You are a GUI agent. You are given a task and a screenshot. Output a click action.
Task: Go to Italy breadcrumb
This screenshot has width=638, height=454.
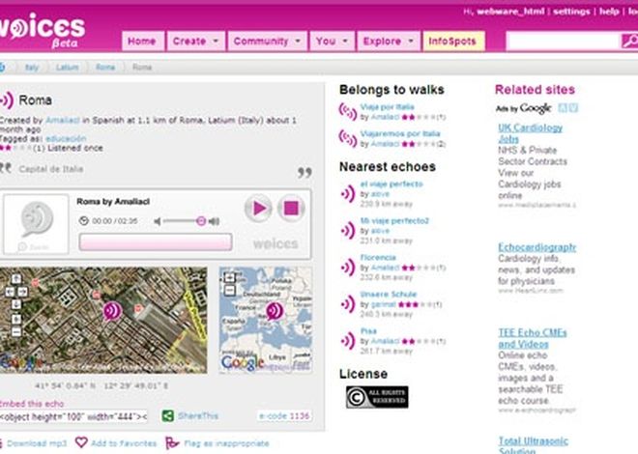pos(32,67)
